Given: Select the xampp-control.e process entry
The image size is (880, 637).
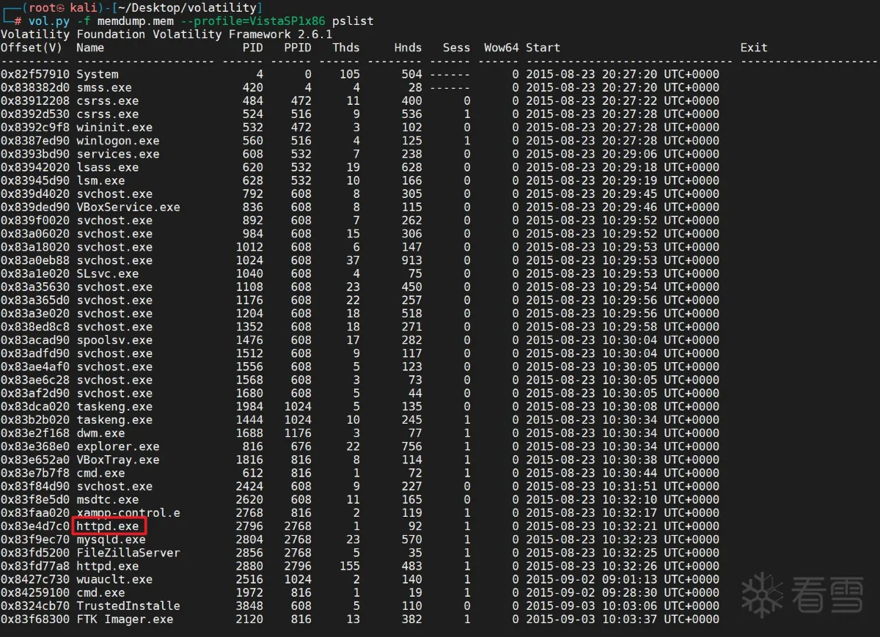Looking at the screenshot, I should [128, 513].
